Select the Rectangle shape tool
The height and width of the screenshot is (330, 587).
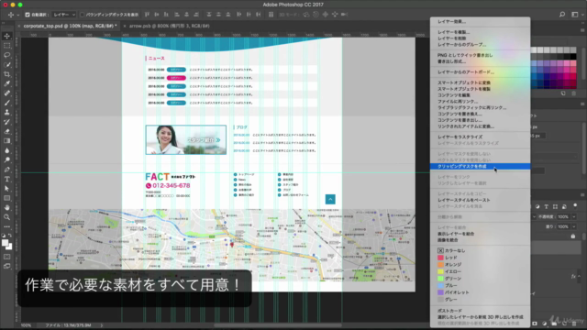6,198
